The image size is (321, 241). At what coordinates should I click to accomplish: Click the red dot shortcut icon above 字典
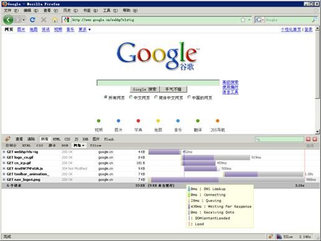pyautogui.click(x=138, y=120)
